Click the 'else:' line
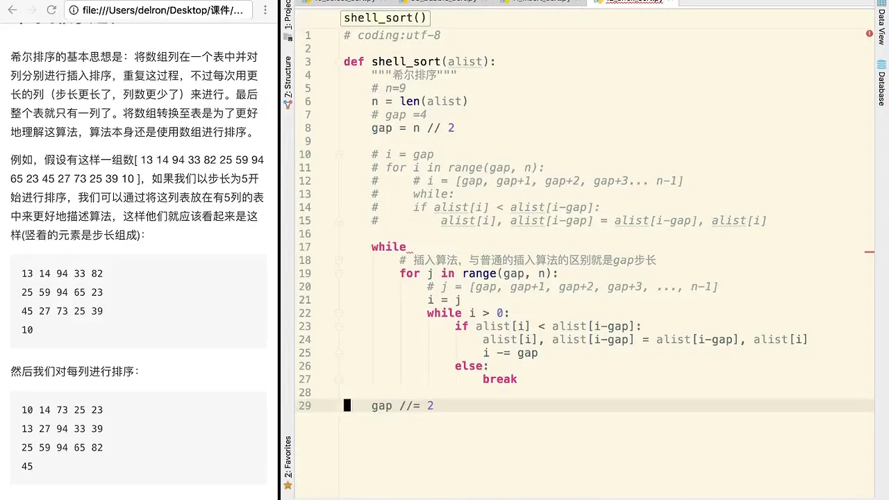Screen dimensions: 889x500 tap(472, 366)
